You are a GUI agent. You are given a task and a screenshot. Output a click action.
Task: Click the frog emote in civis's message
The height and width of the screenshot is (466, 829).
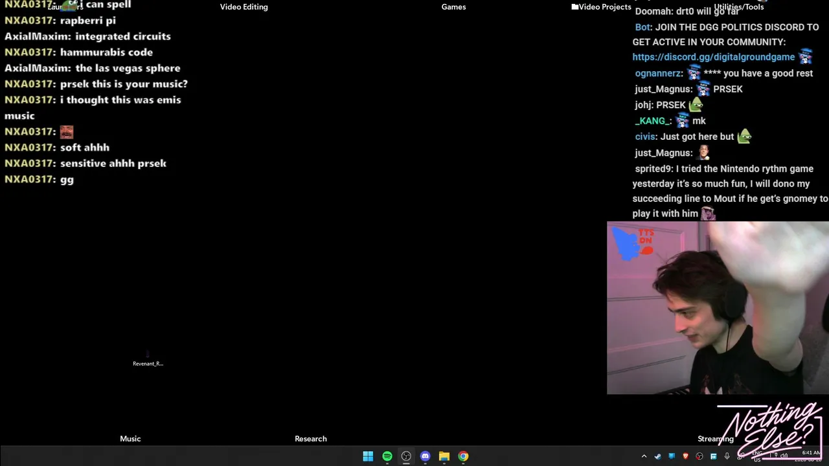pyautogui.click(x=744, y=136)
